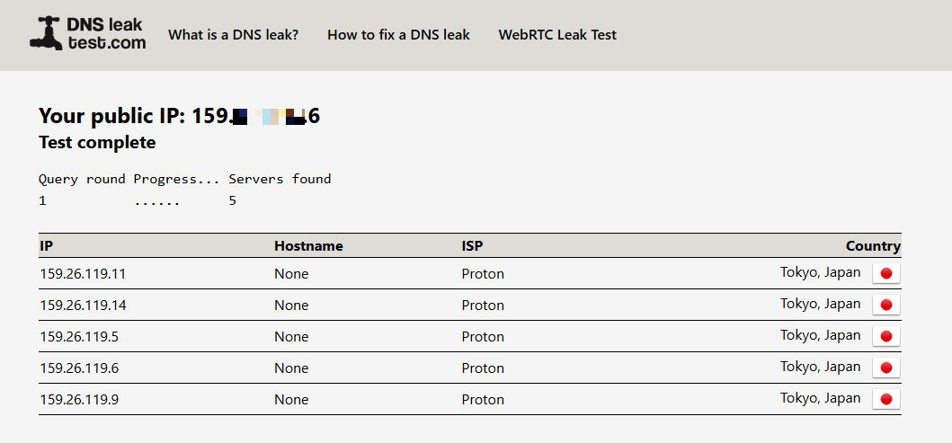Select IP address 159.26.119.11 in table
Image resolution: width=952 pixels, height=443 pixels.
tap(83, 274)
